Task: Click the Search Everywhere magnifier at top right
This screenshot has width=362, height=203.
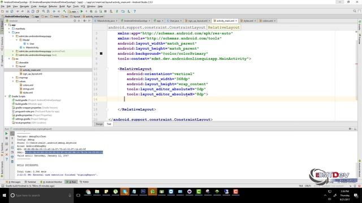Action: click(355, 11)
